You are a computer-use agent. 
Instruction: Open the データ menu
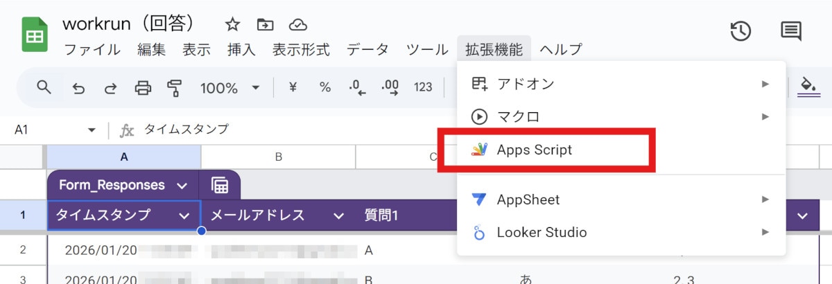coord(367,50)
